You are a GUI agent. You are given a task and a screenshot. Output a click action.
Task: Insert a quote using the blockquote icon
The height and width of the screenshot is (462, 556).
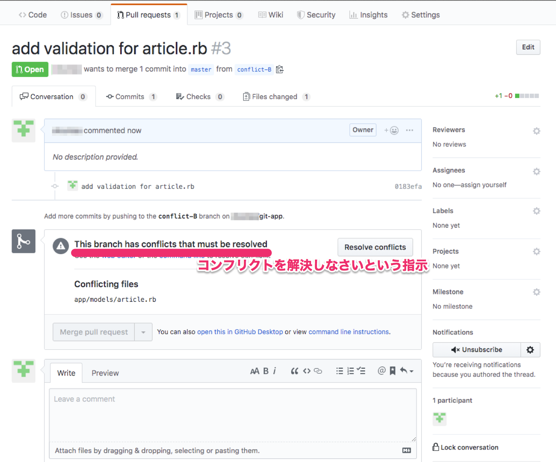[x=294, y=371]
